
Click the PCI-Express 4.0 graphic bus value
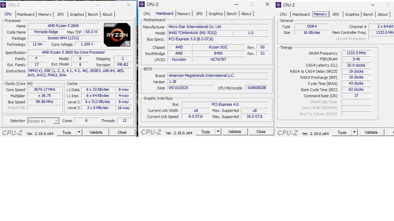pos(225,104)
